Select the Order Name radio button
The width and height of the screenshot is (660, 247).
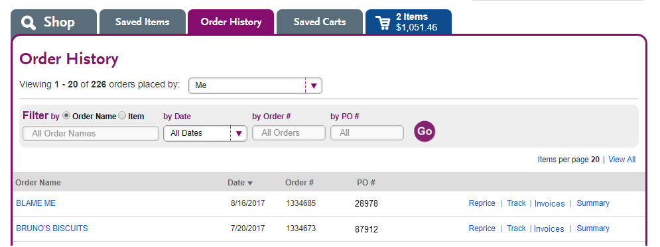pos(66,115)
